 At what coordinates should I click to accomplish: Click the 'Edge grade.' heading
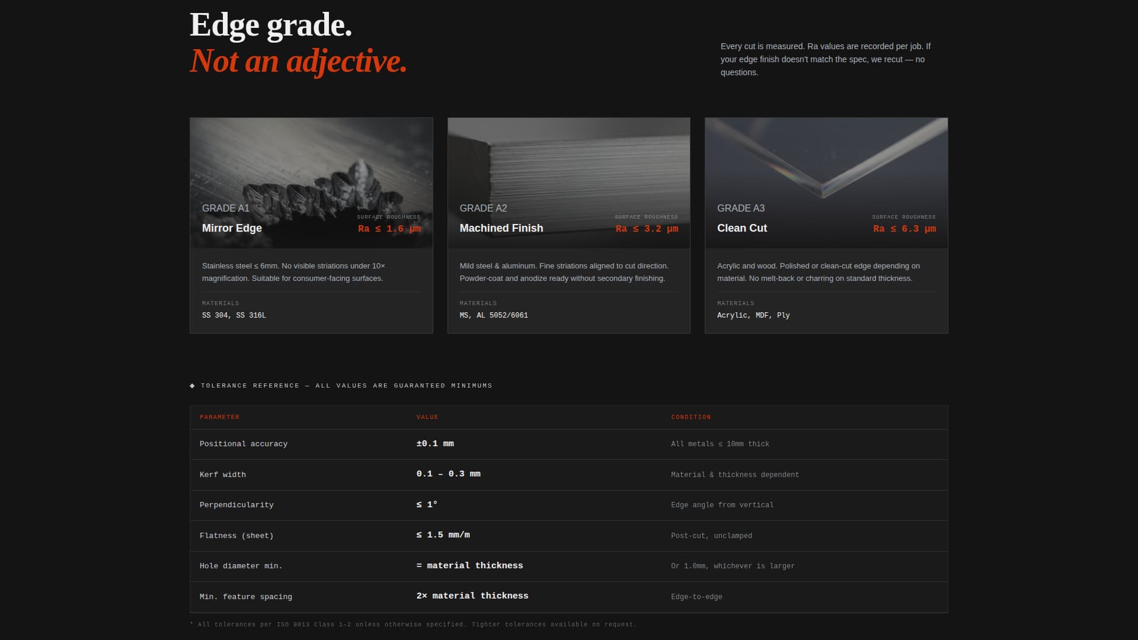[271, 25]
